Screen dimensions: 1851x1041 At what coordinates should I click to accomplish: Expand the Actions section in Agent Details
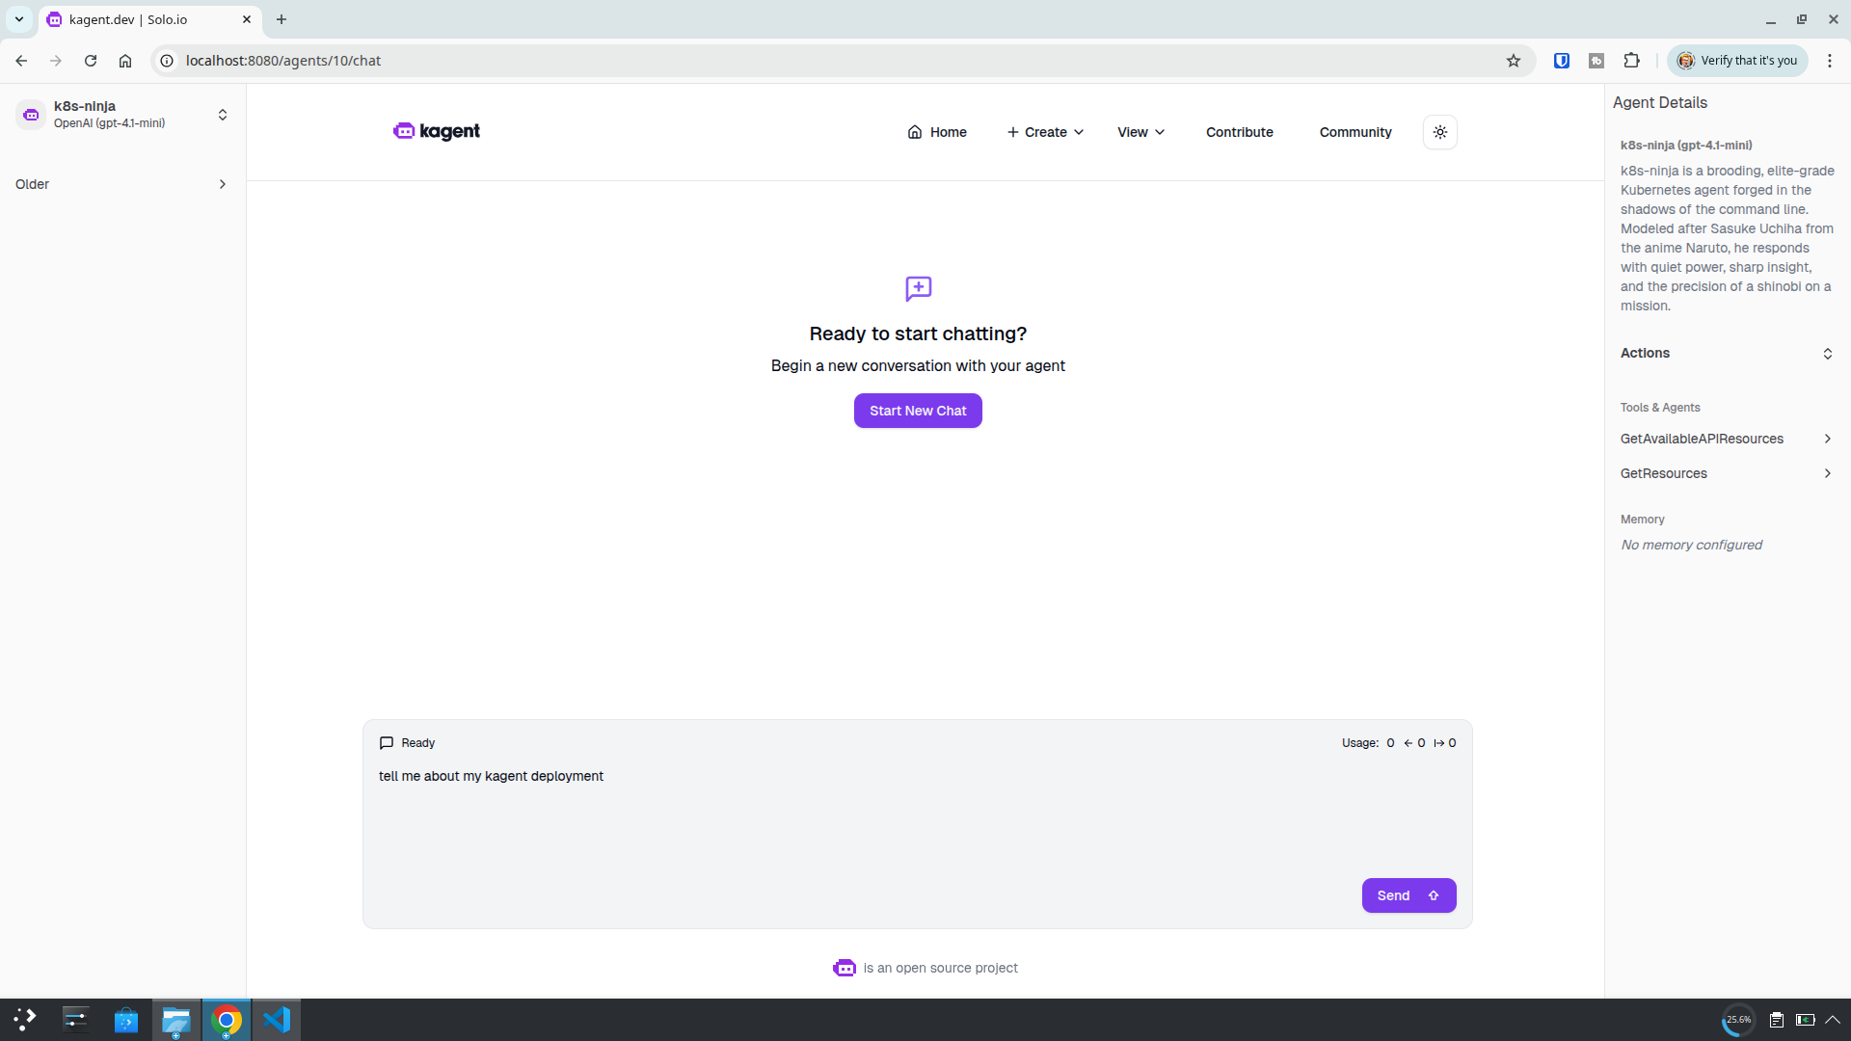coord(1727,353)
